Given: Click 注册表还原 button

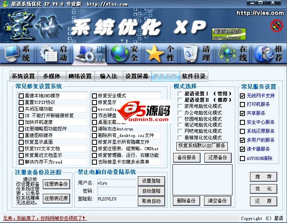Looking at the screenshot, I should 56,198.
